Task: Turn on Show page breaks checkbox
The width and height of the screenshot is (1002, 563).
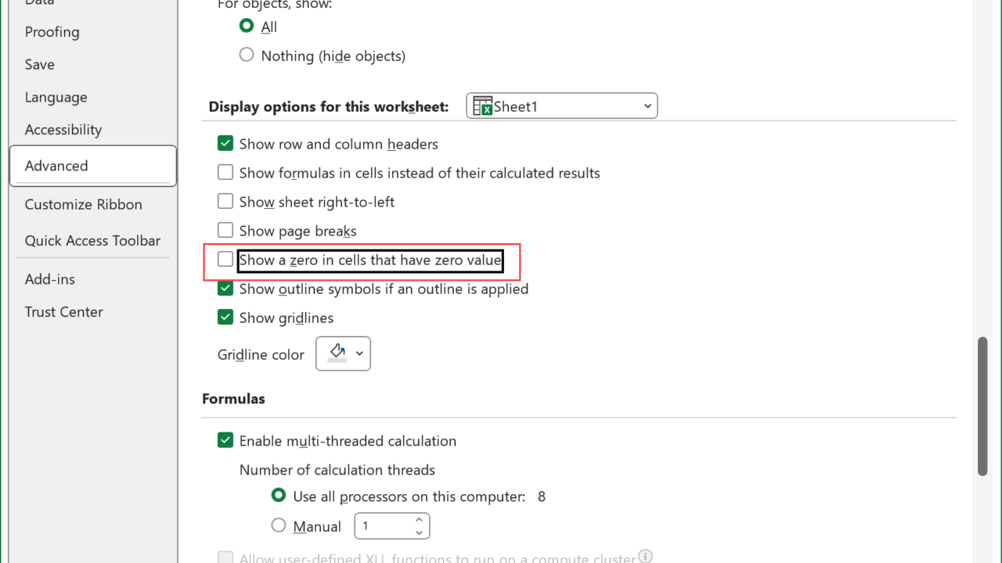Action: [x=225, y=231]
